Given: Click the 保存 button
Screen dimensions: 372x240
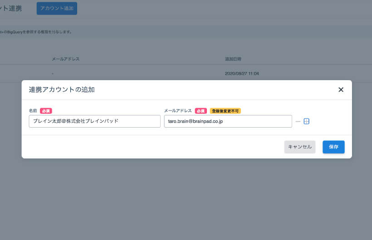Looking at the screenshot, I should [x=333, y=147].
